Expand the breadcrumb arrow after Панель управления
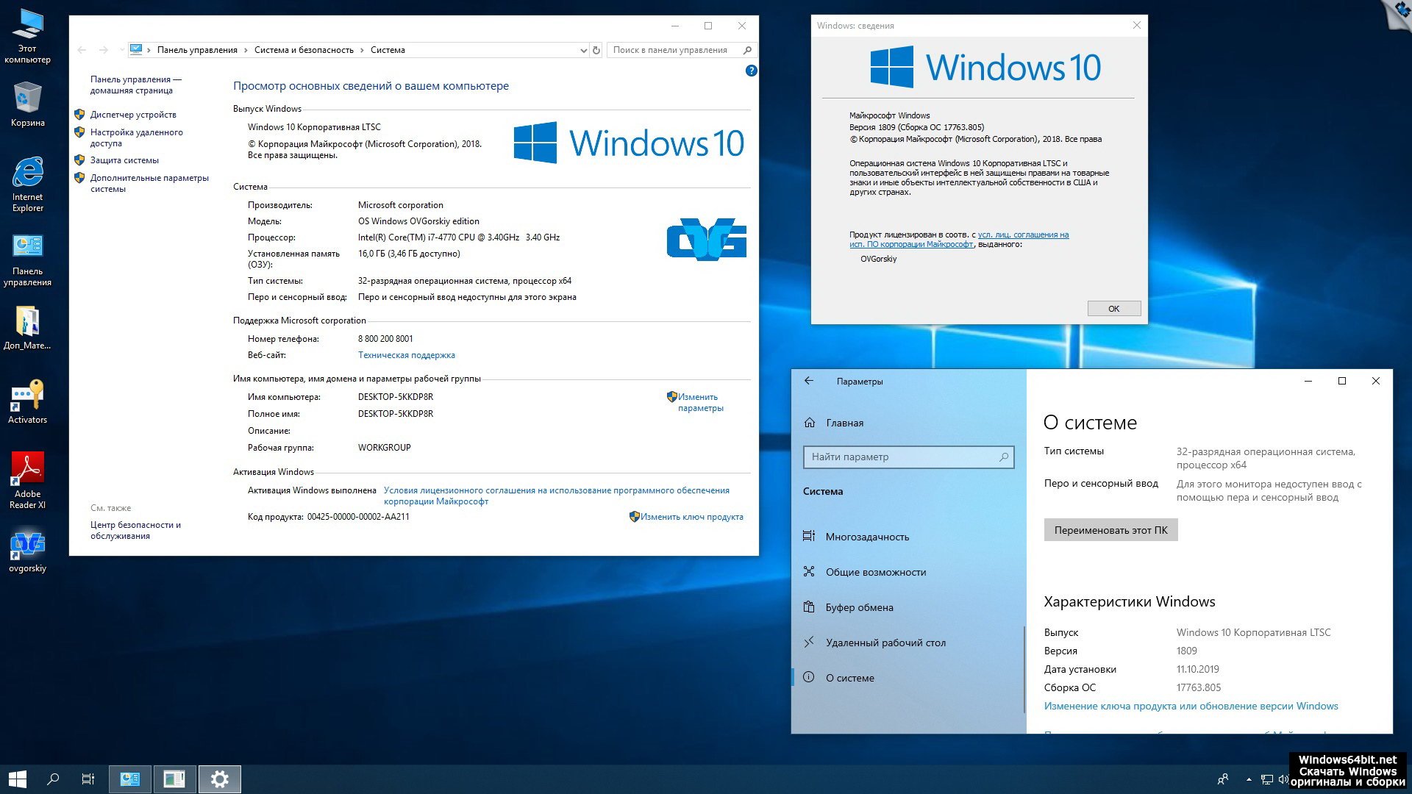Viewport: 1412px width, 794px height. pos(246,50)
